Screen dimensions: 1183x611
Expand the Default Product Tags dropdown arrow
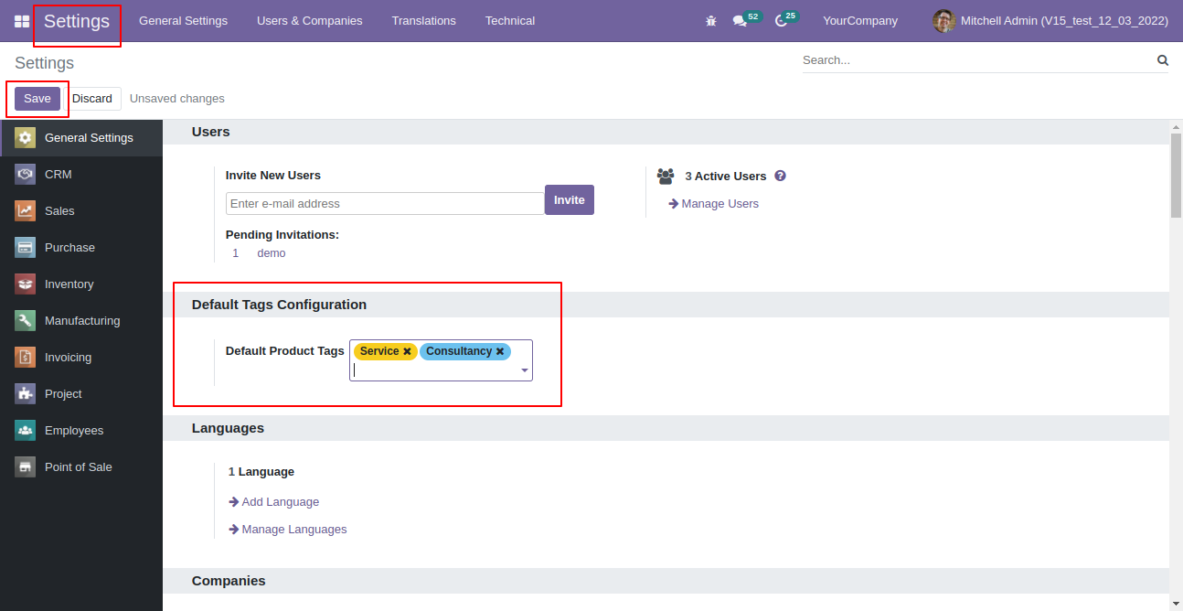[525, 370]
